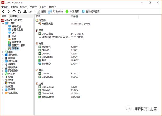This screenshot has width=162, height=116.
Task: Open the 查看(V) menu
Action: coord(14,7)
